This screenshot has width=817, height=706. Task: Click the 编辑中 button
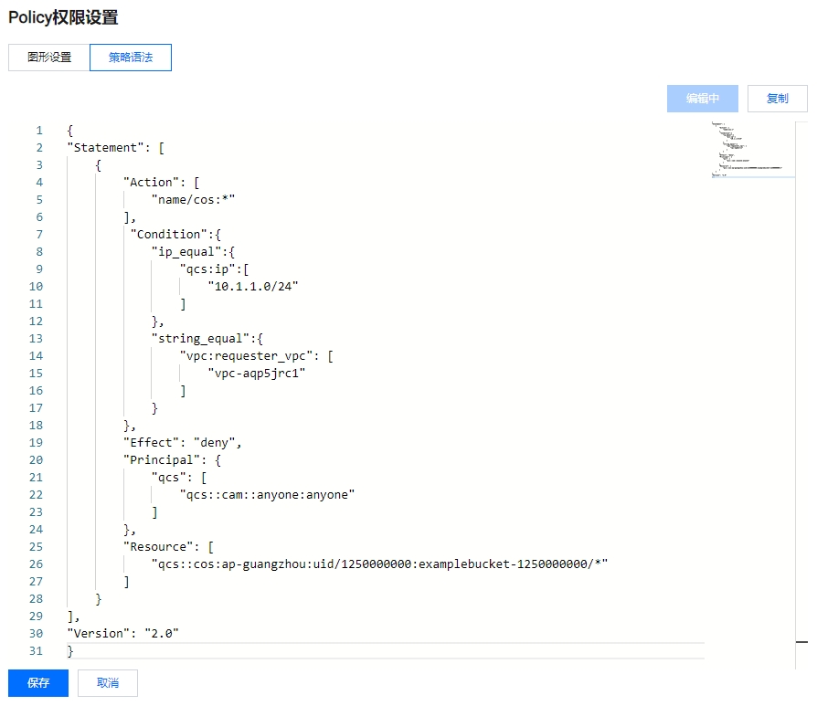(x=703, y=99)
